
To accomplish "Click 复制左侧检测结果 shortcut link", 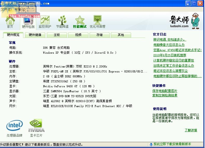I will tap(165, 95).
